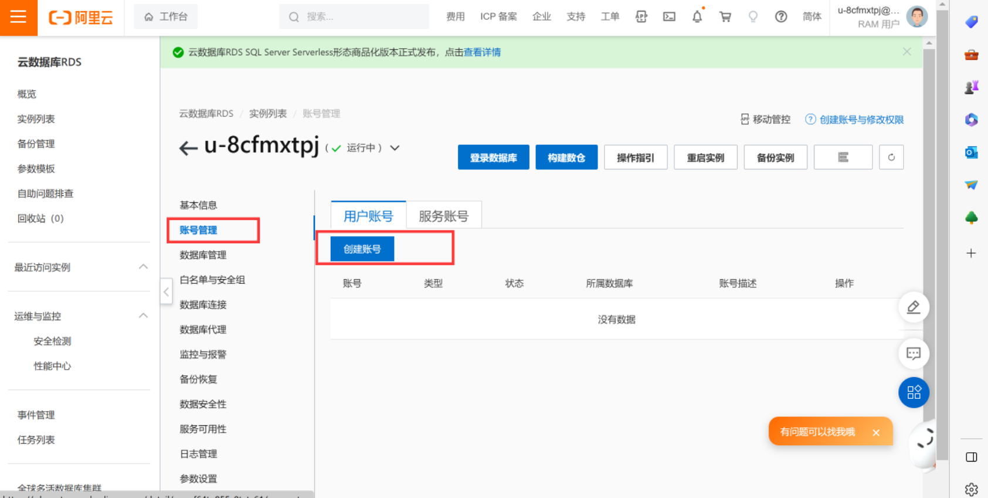Open the browser sidebar chess pieces icon
The width and height of the screenshot is (988, 498).
pyautogui.click(x=972, y=87)
